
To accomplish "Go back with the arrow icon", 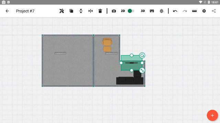I will 7,11.
